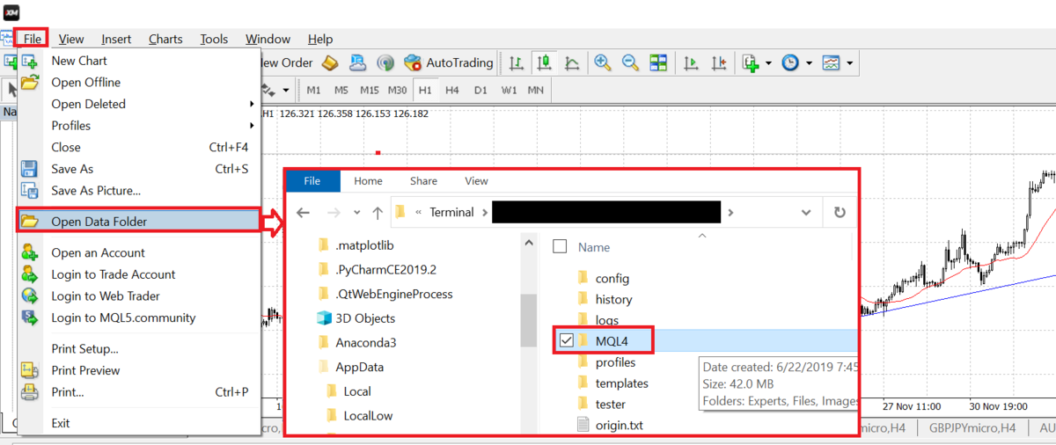Screen dimensions: 1056x445
Task: Open the View menu
Action: pos(71,39)
